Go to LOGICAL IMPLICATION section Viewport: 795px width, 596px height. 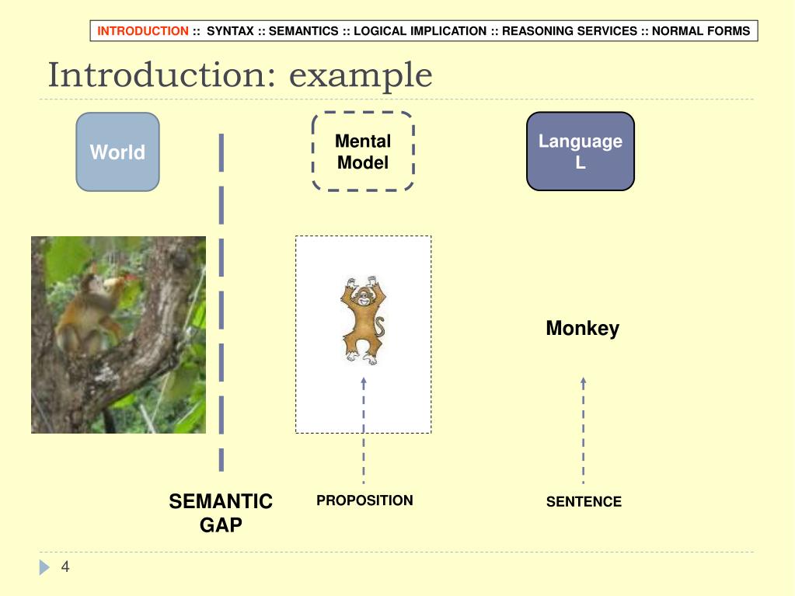tap(420, 31)
